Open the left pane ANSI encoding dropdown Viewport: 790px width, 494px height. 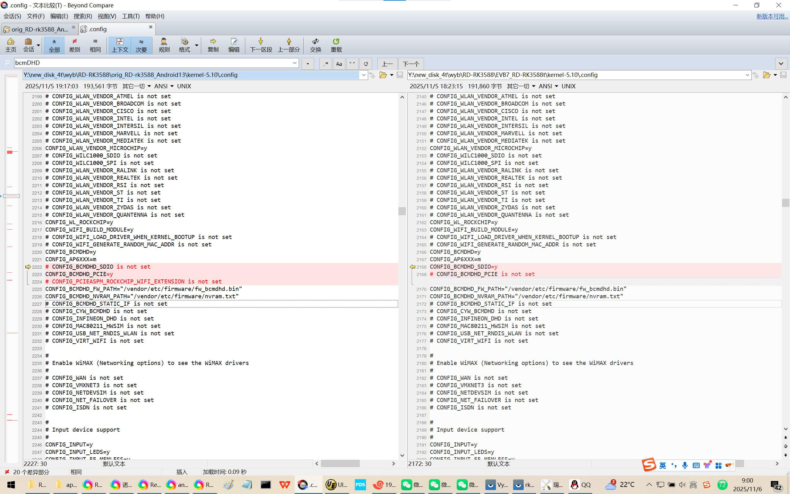click(164, 86)
